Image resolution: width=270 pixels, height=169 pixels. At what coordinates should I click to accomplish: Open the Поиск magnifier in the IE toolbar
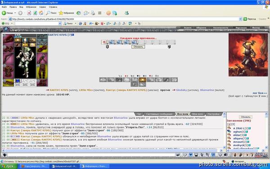(x=51, y=13)
